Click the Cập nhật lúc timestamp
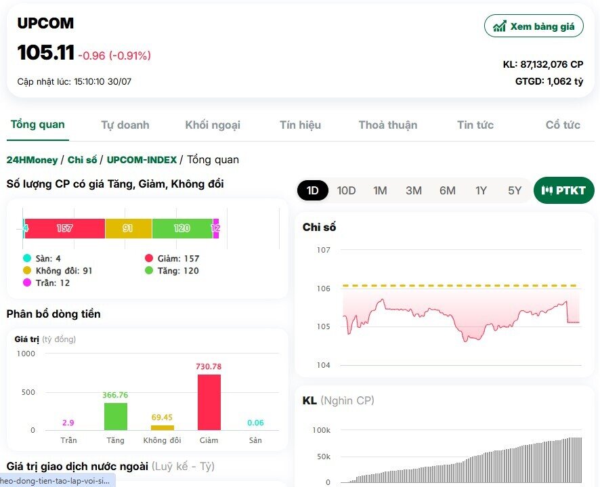This screenshot has width=600, height=487. [x=74, y=81]
